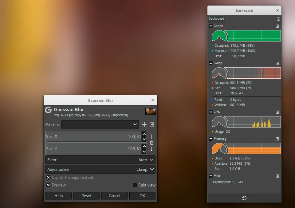
Task: Open the CPU section menu icon
Action: coord(277,112)
